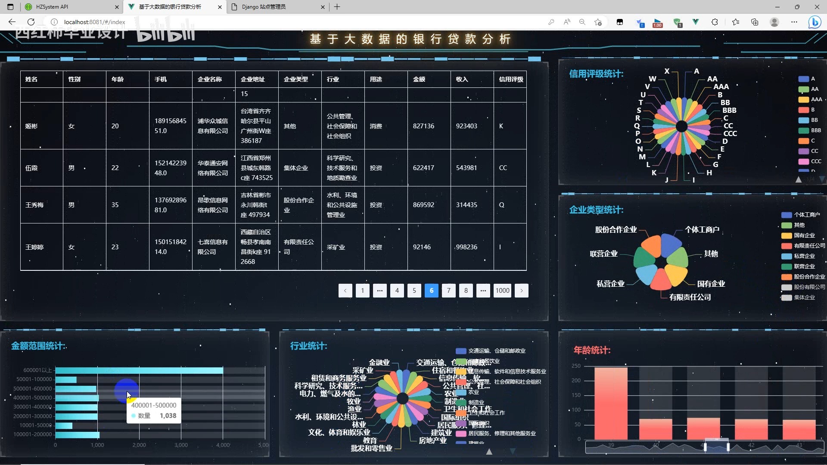This screenshot has width=827, height=465.
Task: Start Read aloud from the toolbar
Action: 566,22
